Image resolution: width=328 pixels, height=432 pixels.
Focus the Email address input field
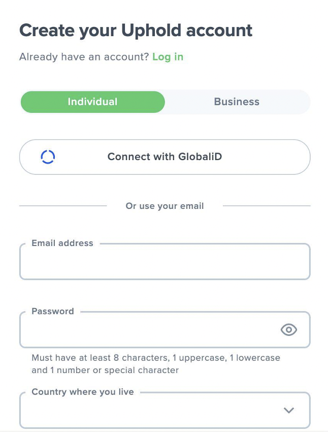click(x=165, y=261)
